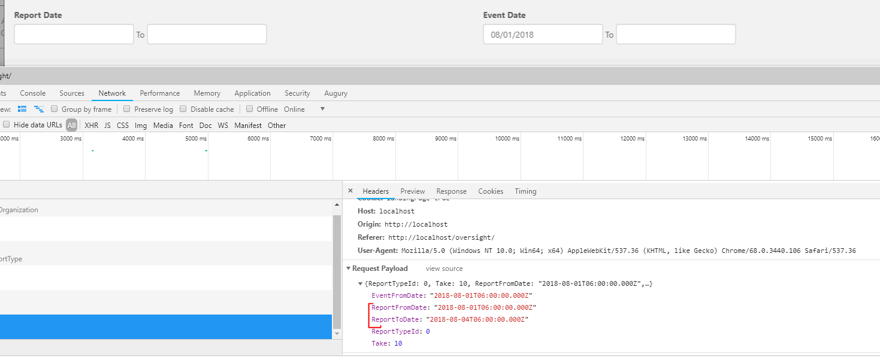
Task: Open the Application tab
Action: pos(253,93)
